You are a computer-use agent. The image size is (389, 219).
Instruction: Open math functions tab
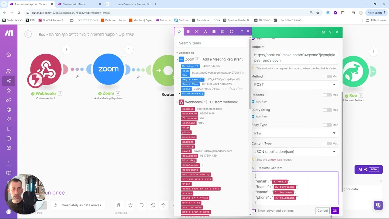point(197,31)
